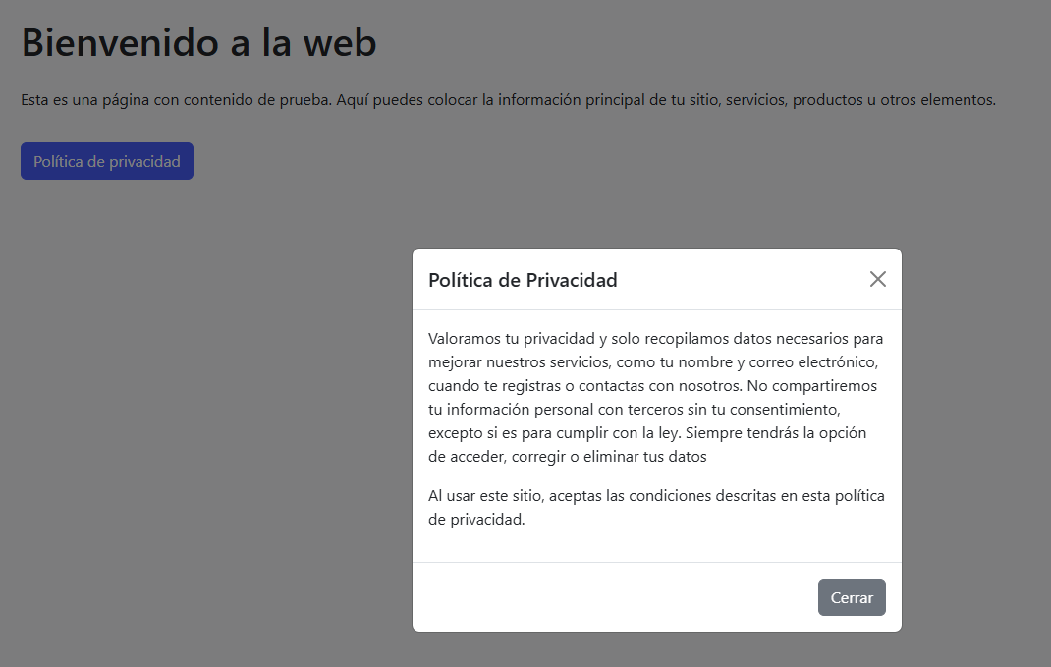Screen dimensions: 1051x667
Task: Click the line 'de acceder, corregir o eliminar tus datos'
Action: (x=568, y=457)
